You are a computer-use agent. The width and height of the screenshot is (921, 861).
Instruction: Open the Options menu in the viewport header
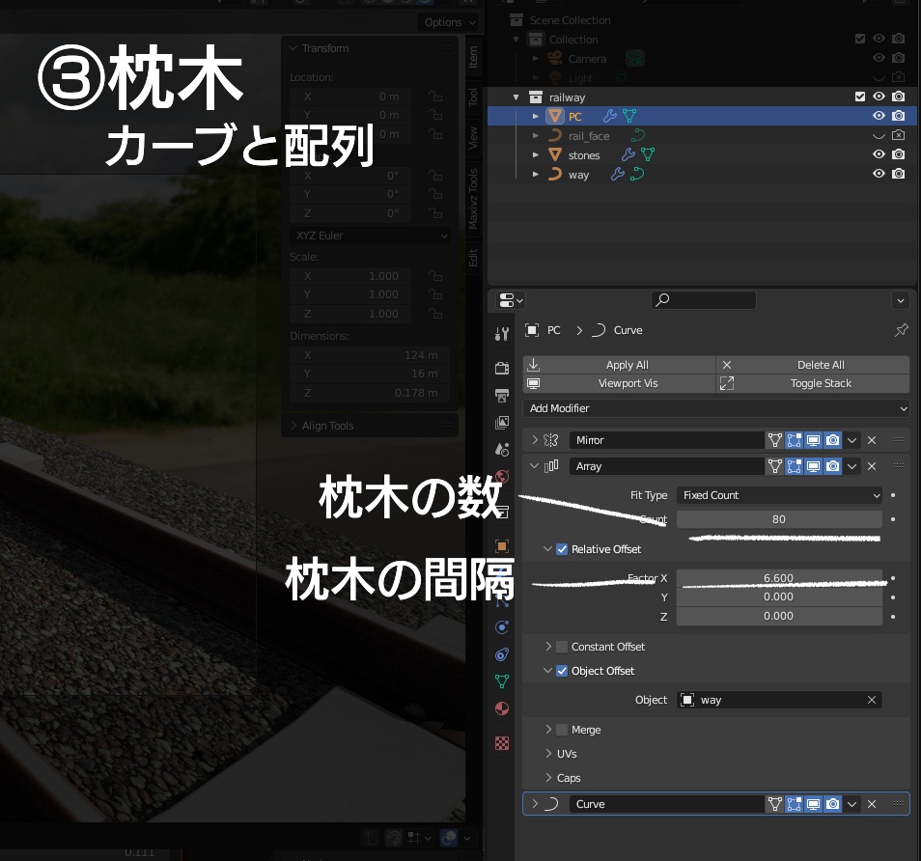[x=445, y=21]
